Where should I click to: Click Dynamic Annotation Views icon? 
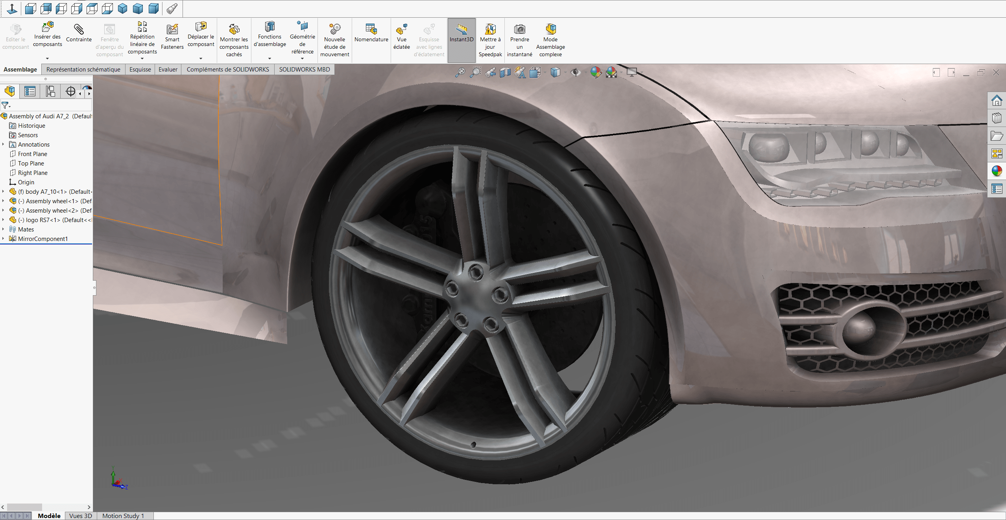[520, 72]
